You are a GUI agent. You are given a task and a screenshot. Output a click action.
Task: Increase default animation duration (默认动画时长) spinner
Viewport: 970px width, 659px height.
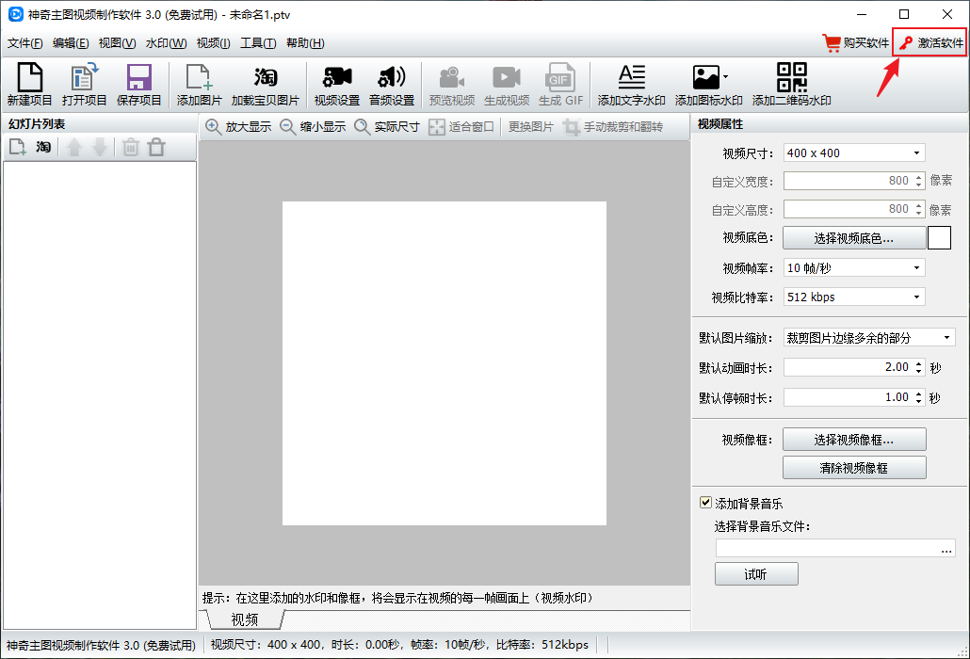(x=918, y=363)
